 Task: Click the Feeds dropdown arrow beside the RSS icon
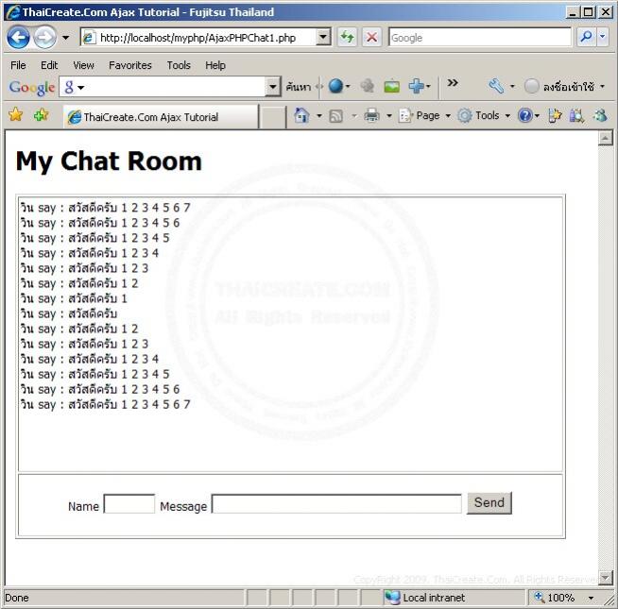tap(354, 116)
